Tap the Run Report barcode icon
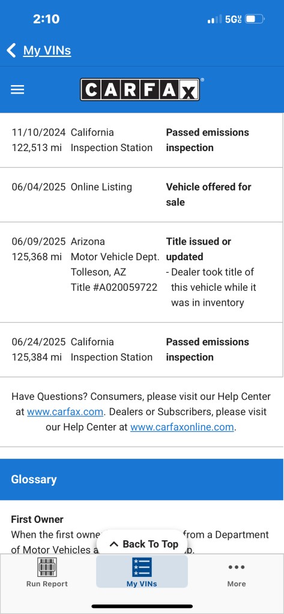This screenshot has height=614, width=284. [x=47, y=567]
